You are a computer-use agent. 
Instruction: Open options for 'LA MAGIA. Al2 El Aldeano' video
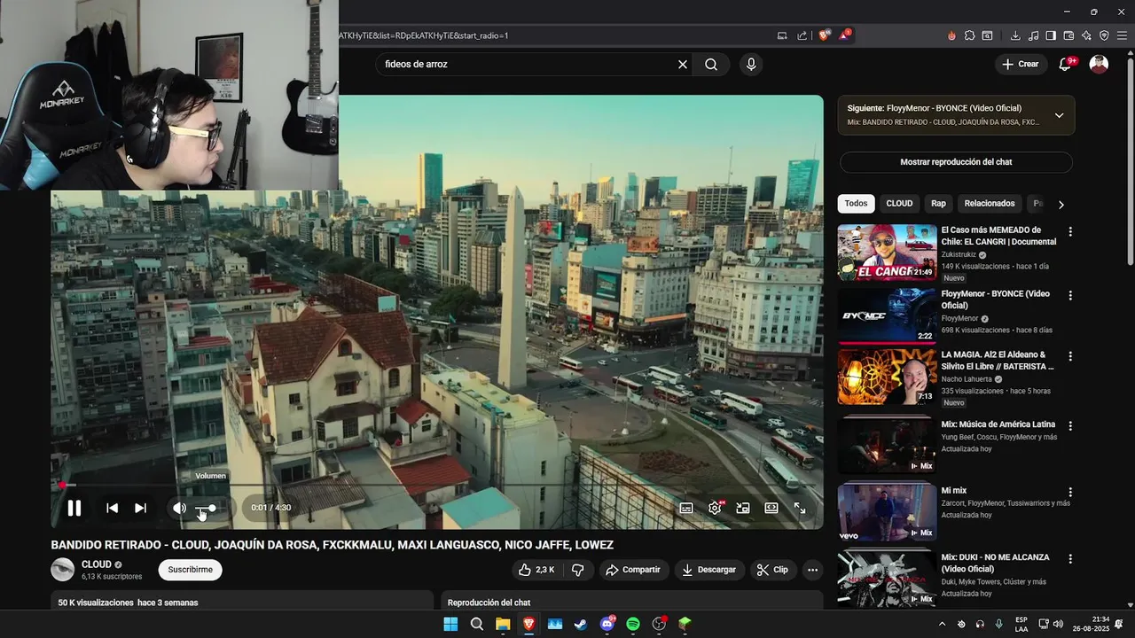point(1070,356)
